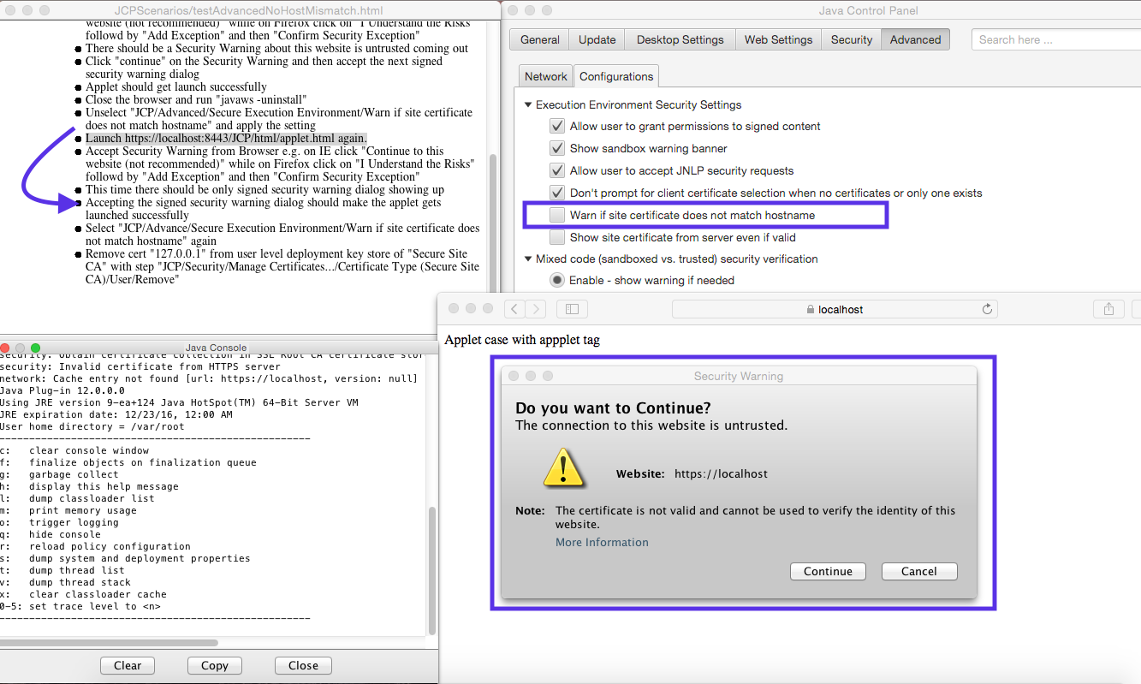Check Show site certificate from server option
Viewport: 1141px width, 684px height.
[557, 237]
